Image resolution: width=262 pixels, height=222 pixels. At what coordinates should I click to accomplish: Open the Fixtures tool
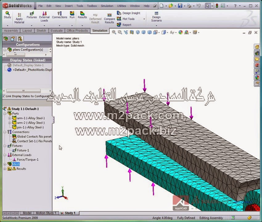[31, 15]
